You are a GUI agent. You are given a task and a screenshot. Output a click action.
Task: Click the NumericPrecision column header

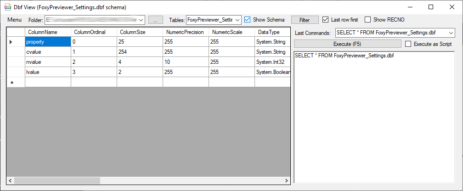coord(186,32)
